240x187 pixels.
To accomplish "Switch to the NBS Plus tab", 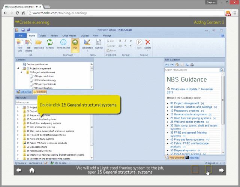I will pos(192,158).
